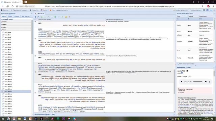Viewport: 216px width, 121px height.
Task: Expand the Левит book node
Action: click(x=2, y=27)
